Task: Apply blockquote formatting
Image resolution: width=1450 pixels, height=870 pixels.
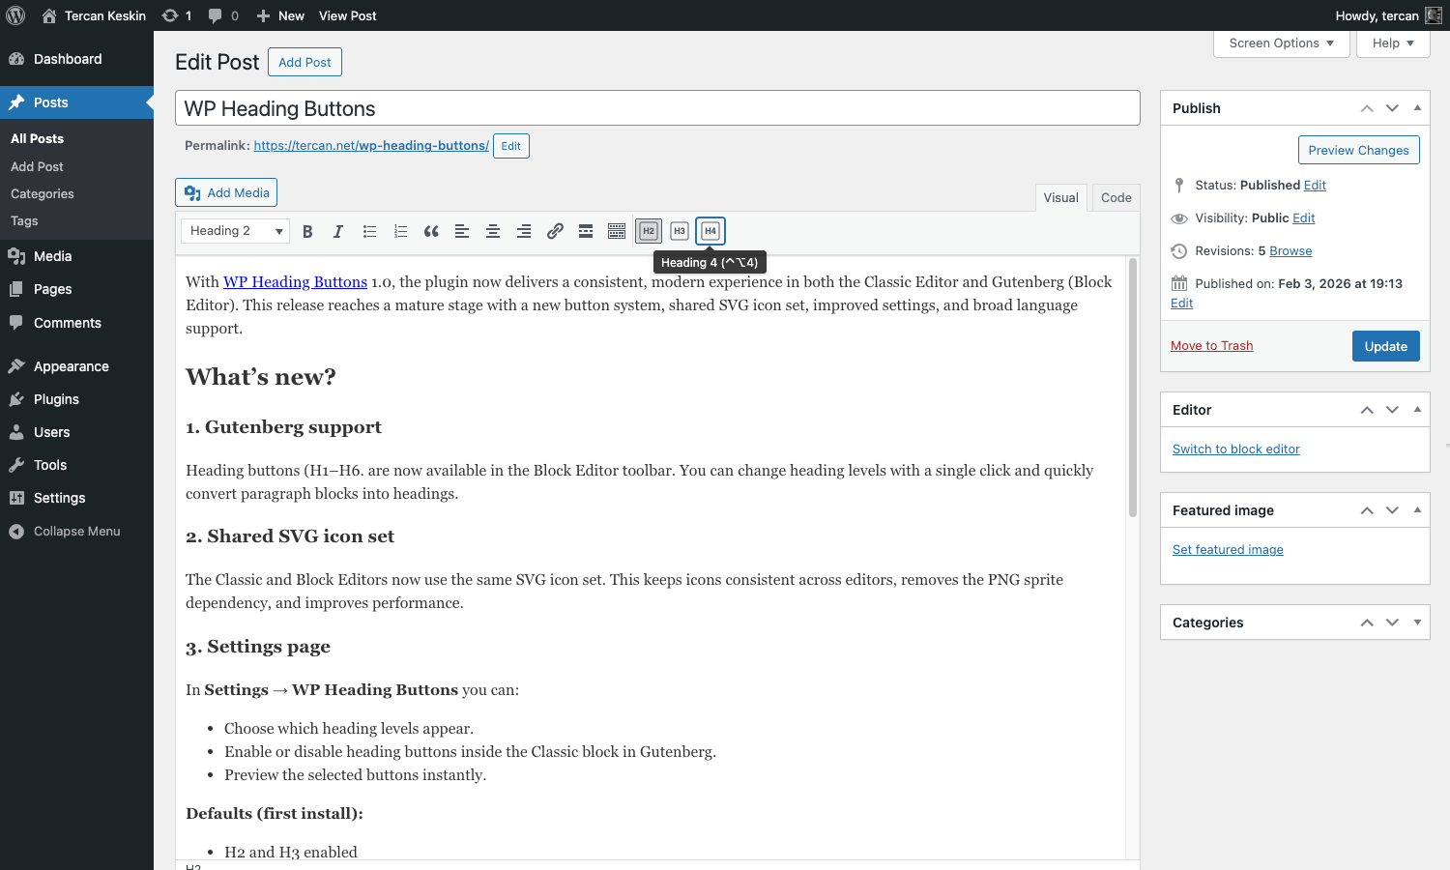Action: pyautogui.click(x=431, y=231)
